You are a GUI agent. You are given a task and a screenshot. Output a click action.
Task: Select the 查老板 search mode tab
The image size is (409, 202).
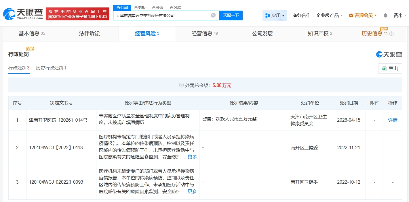coord(140,7)
